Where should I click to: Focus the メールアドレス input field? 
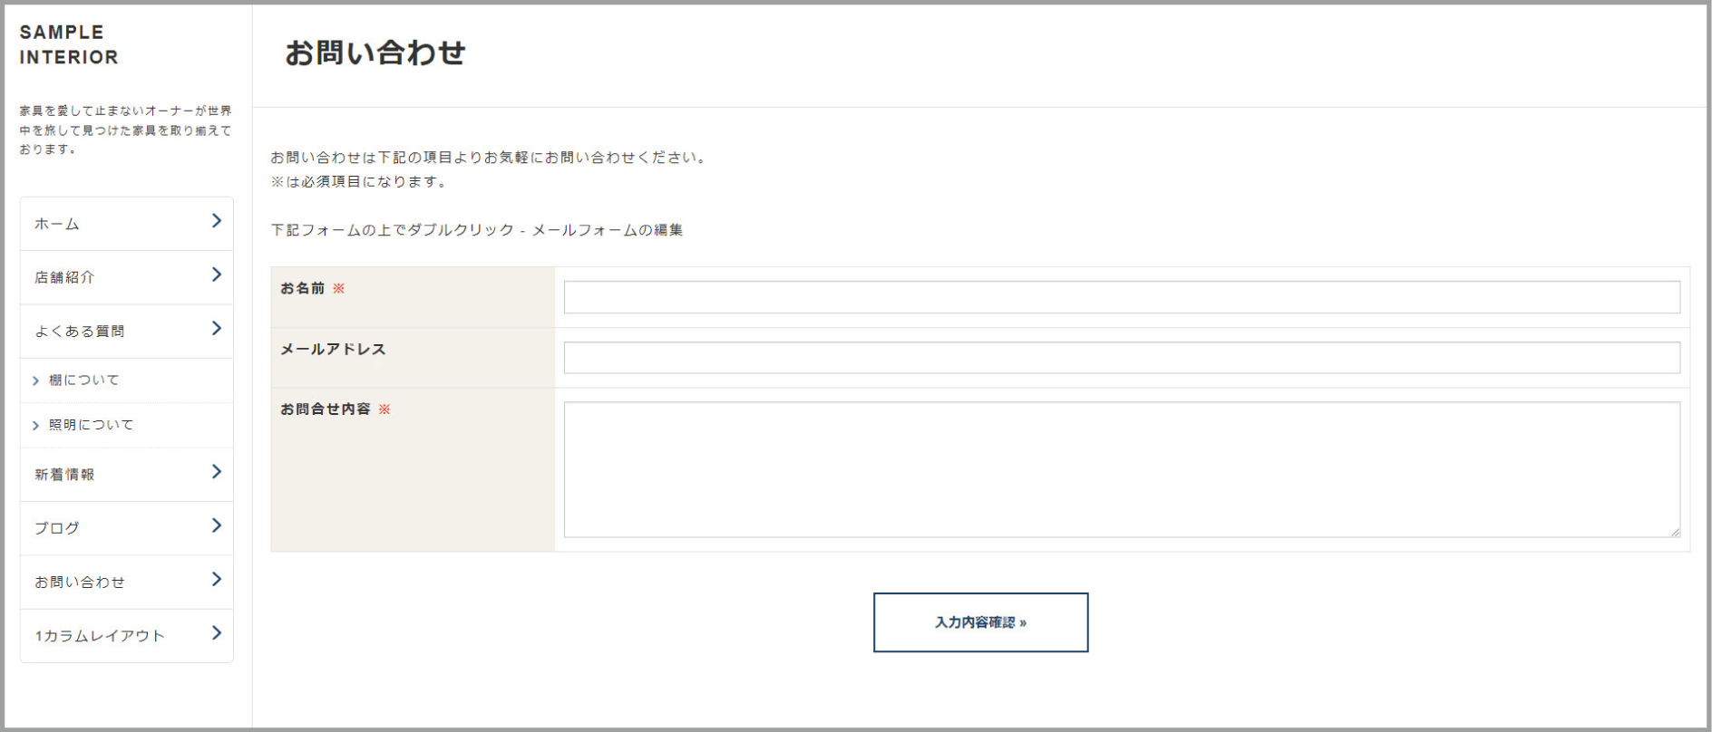coord(1122,357)
